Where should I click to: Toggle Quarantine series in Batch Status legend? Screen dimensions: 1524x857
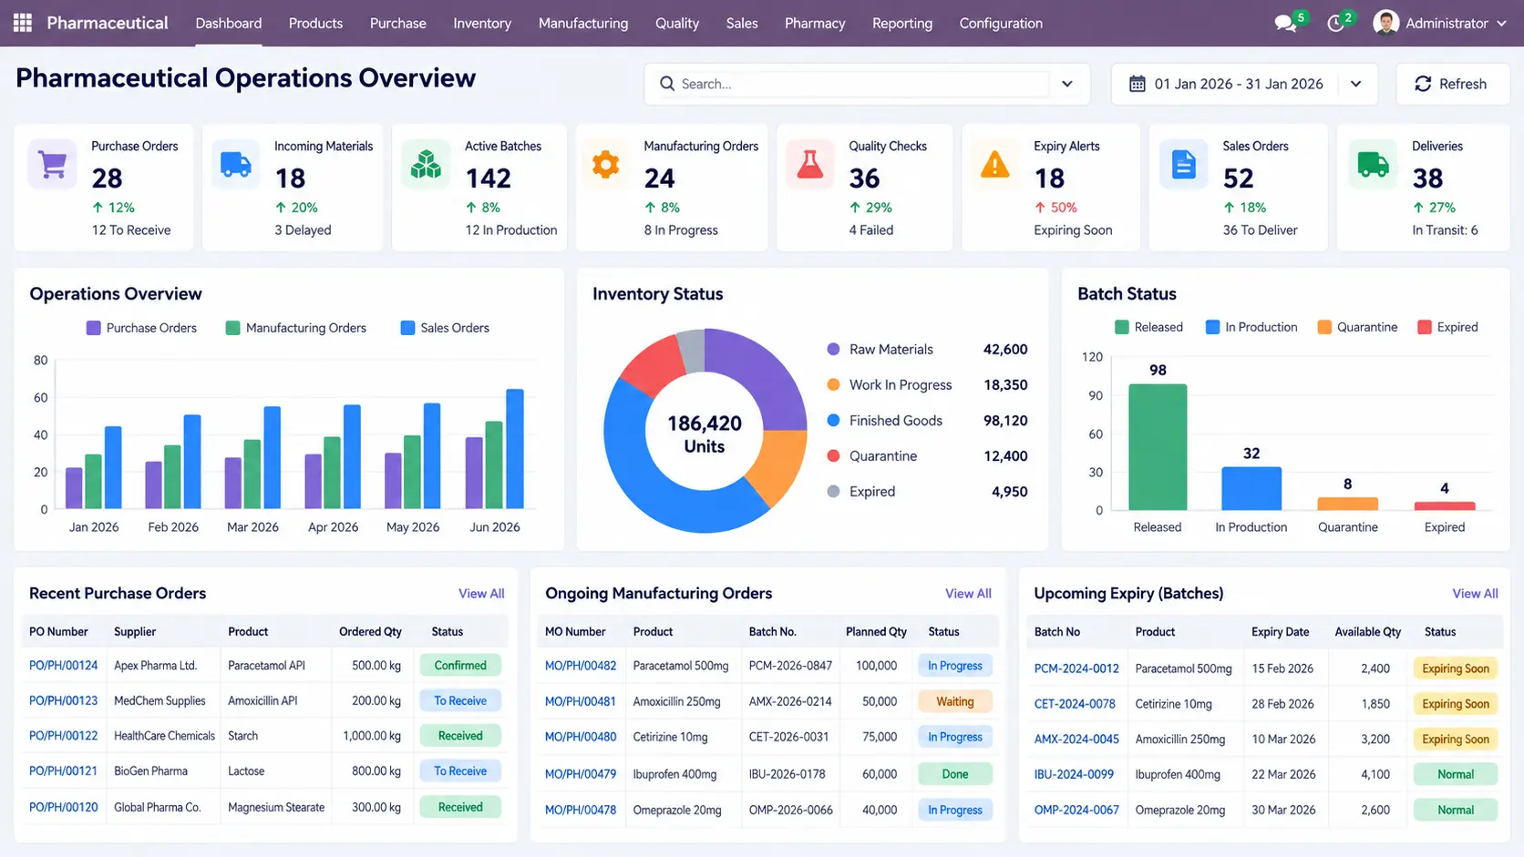click(x=1357, y=327)
